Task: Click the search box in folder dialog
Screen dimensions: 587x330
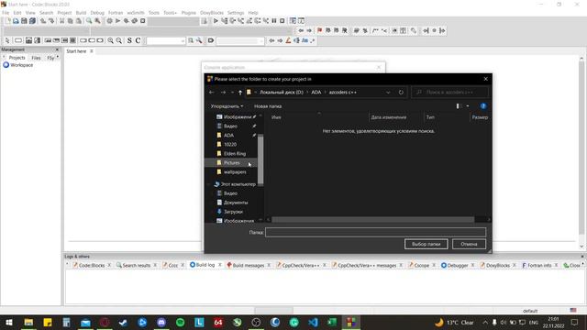Action: pos(450,93)
